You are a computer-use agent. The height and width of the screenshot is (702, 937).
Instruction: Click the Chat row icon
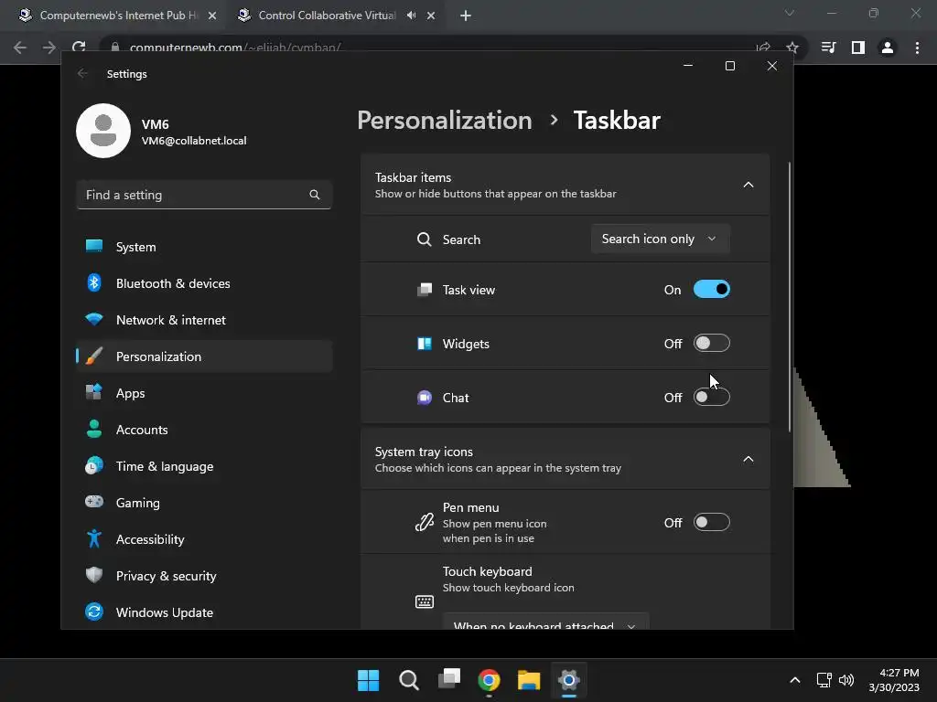[x=425, y=398]
